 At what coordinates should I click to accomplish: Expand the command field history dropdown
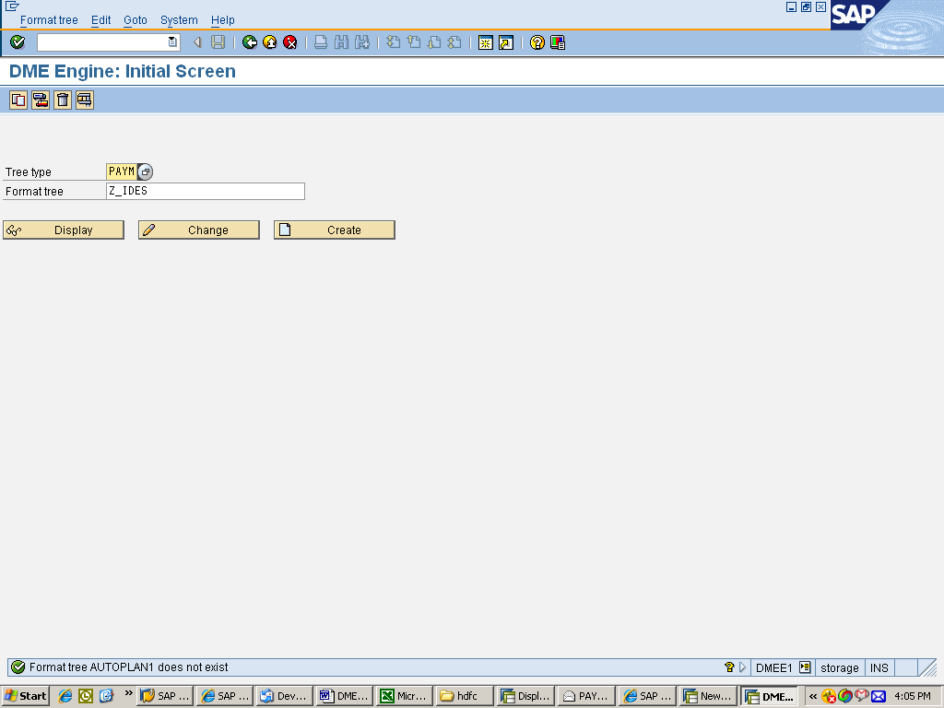coord(171,41)
